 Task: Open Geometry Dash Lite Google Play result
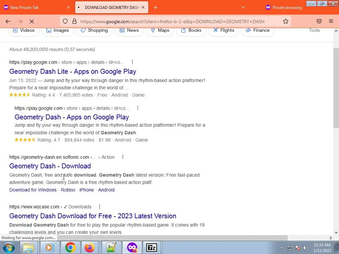tap(73, 71)
